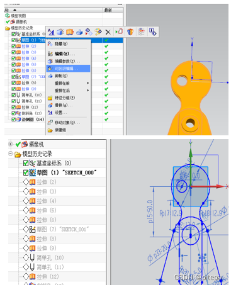Expand the 摄像机 node in bottom navigator
231x287 pixels.
click(10, 144)
